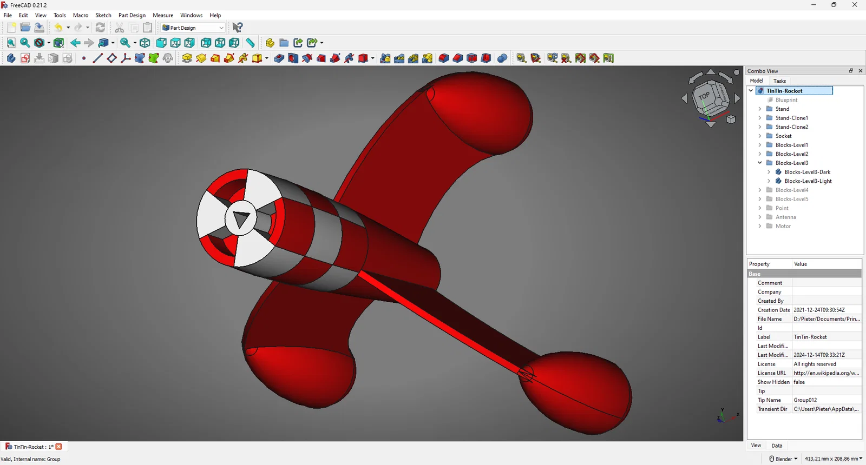Click the Pocket tool icon

coord(279,58)
